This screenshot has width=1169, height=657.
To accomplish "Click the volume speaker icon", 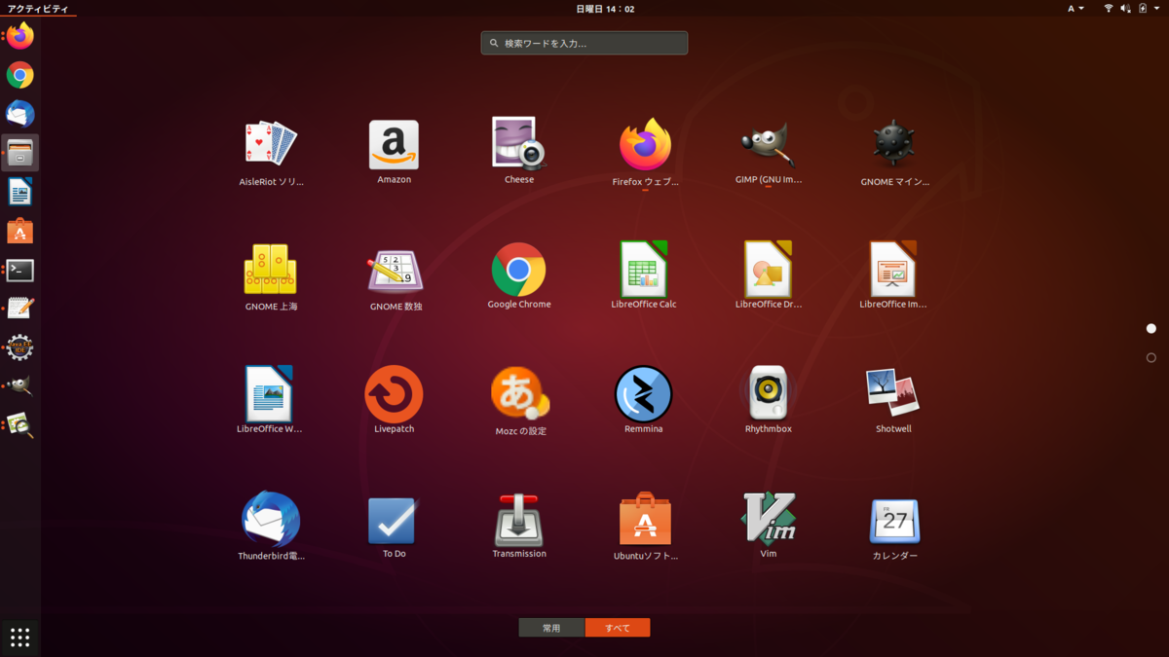I will click(x=1126, y=9).
